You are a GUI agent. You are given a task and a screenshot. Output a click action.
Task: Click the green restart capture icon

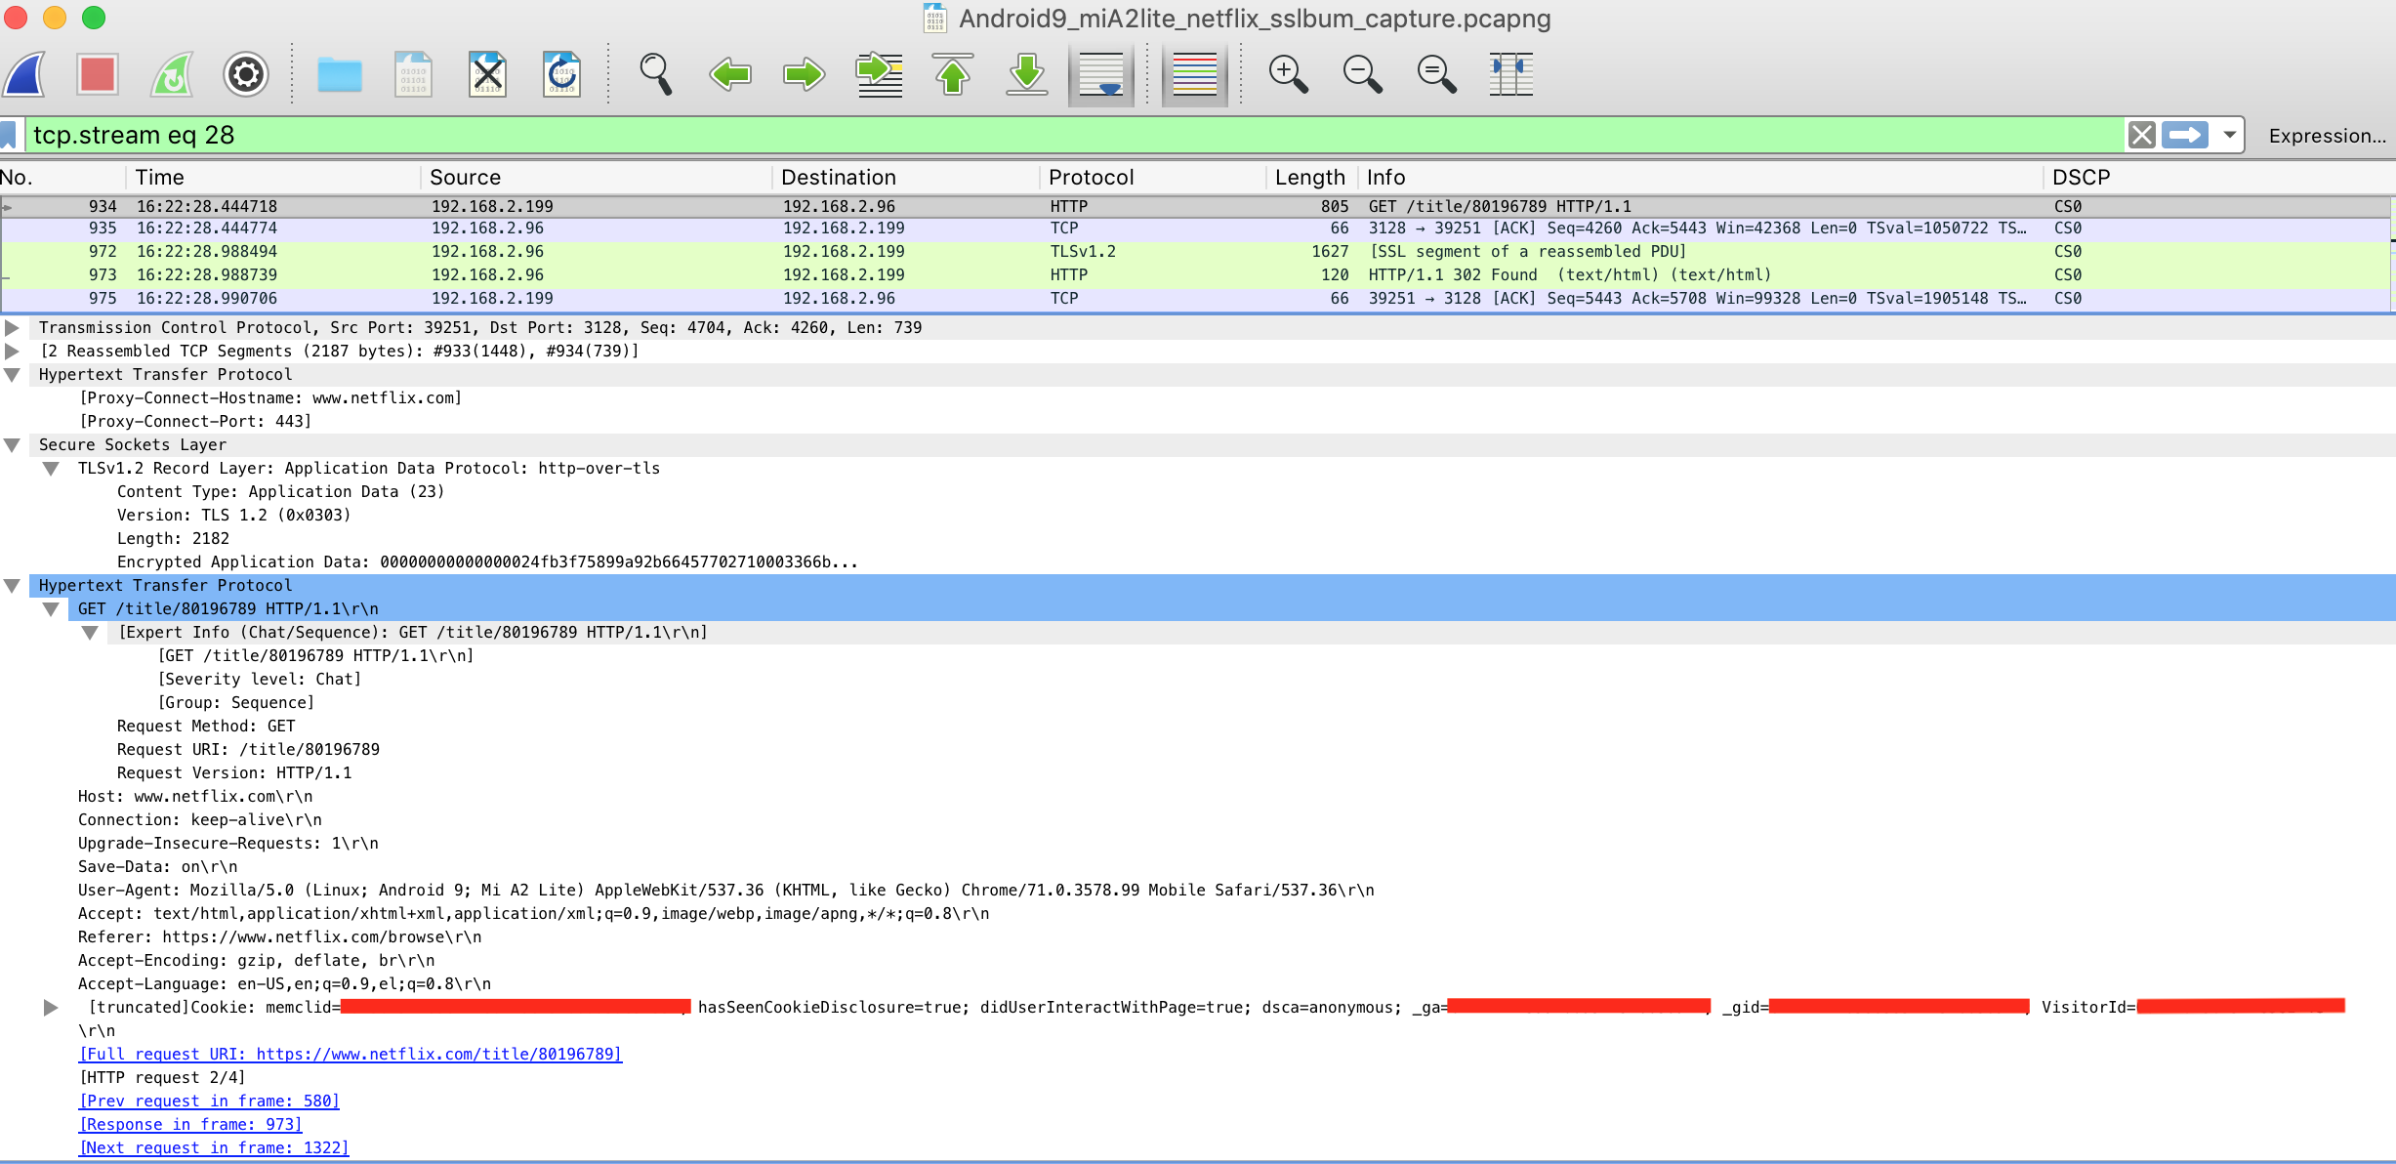coord(172,75)
